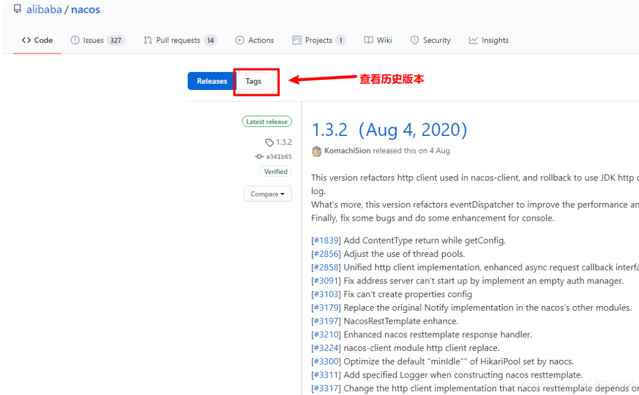Click the Code angle-brackets icon
This screenshot has width=639, height=395.
(27, 40)
